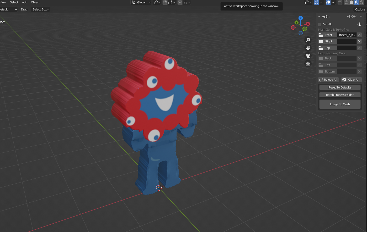Click the negative X red circle on gizmo
The height and width of the screenshot is (232, 367).
pos(293,27)
